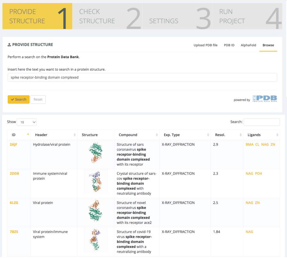
Task: Open the 6LZG entry link
Action: [x=14, y=203]
